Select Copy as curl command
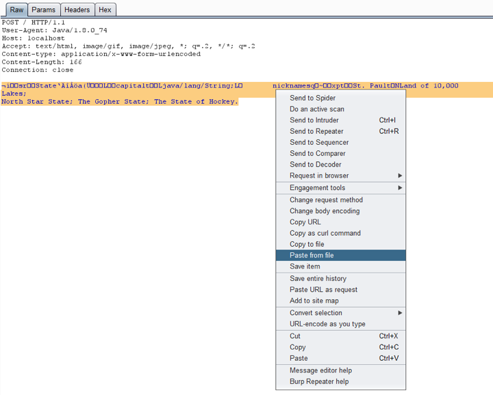The image size is (493, 395). click(325, 233)
